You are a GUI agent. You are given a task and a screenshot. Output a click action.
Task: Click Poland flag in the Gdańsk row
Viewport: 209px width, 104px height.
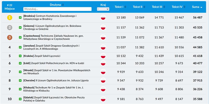pos(103,99)
